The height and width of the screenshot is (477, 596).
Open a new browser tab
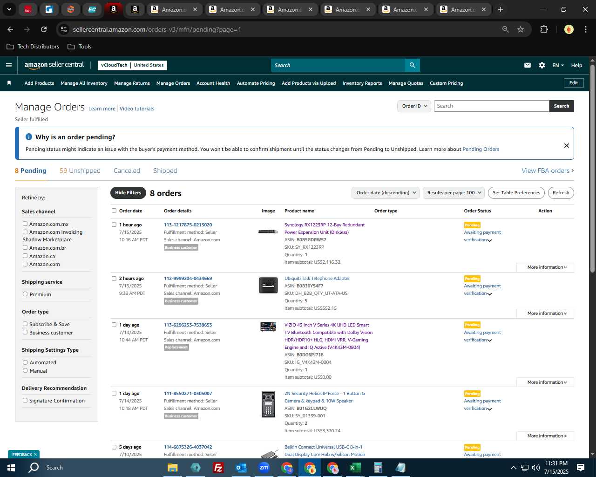501,9
